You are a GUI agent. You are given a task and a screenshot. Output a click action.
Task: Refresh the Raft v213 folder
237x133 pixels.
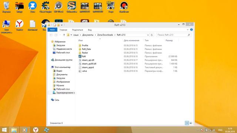tap(152, 35)
